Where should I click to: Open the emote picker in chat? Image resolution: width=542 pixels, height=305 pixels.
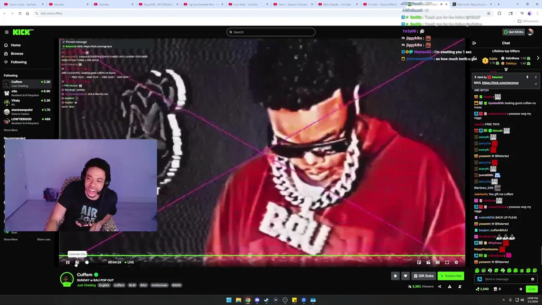[532, 279]
